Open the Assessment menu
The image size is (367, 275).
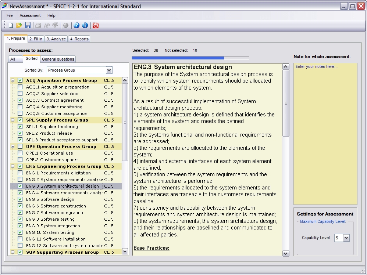point(30,15)
